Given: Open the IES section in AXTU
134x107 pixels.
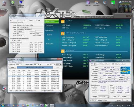Looking at the screenshot, I should tap(49, 39).
